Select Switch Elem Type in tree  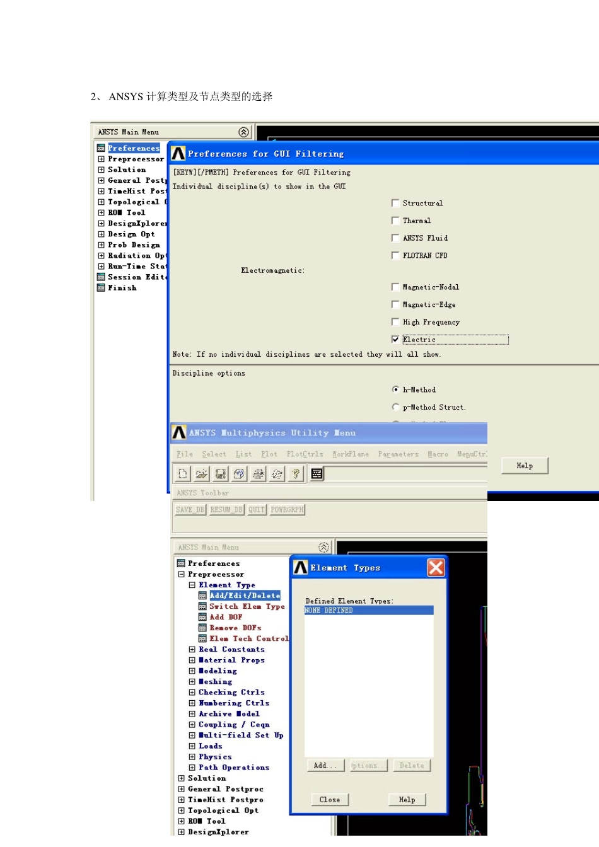(x=241, y=606)
